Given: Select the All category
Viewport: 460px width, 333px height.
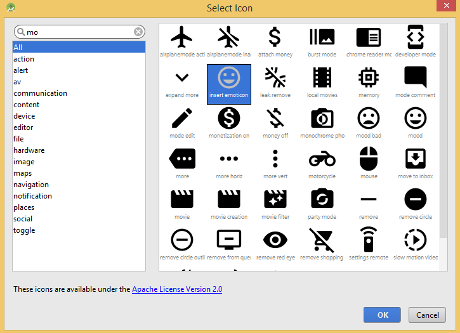Looking at the screenshot, I should (79, 47).
